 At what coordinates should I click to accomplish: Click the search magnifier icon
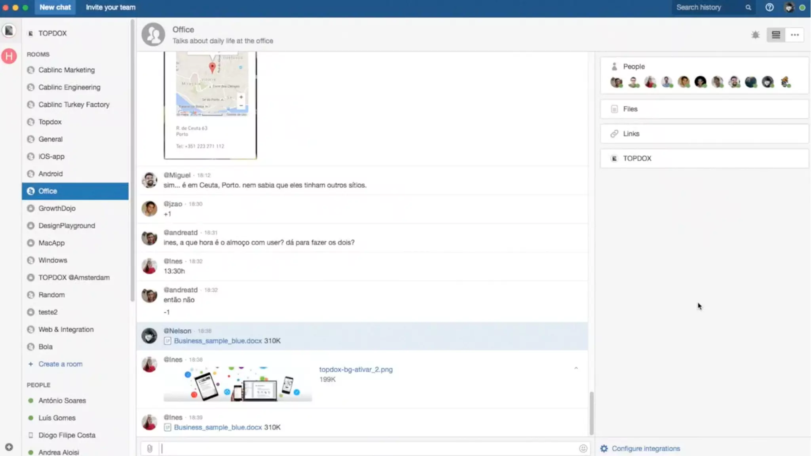pos(748,7)
